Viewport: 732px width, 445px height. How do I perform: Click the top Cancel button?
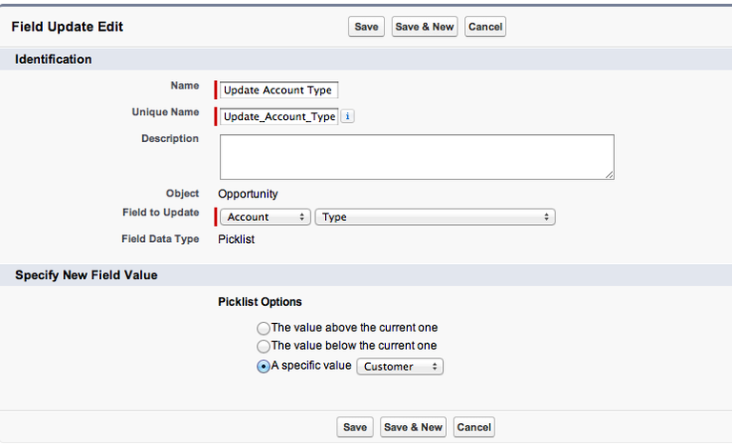click(485, 27)
